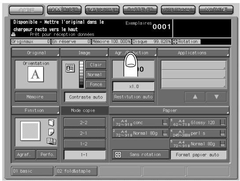Image resolution: width=240 pixels, height=181 pixels.
Task: Recall the 02 fold&staple preset
Action: 76,171
